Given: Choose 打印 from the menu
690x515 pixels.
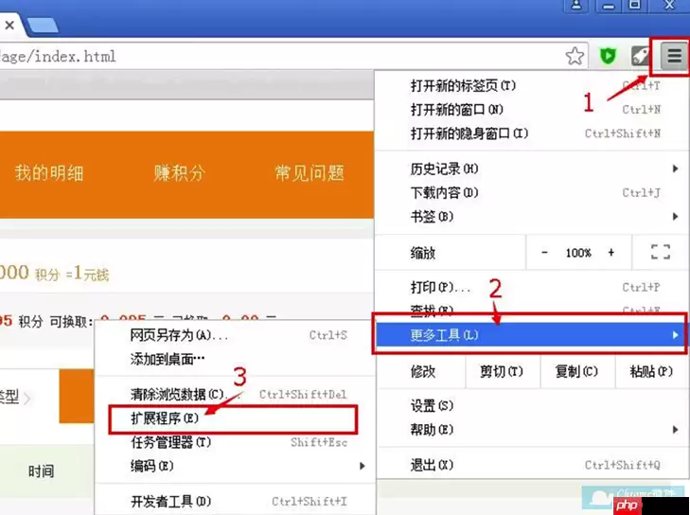Looking at the screenshot, I should coord(533,287).
